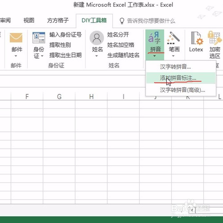Click 生成随机姓名 button
Screen dimensions: 223x223
point(123,55)
